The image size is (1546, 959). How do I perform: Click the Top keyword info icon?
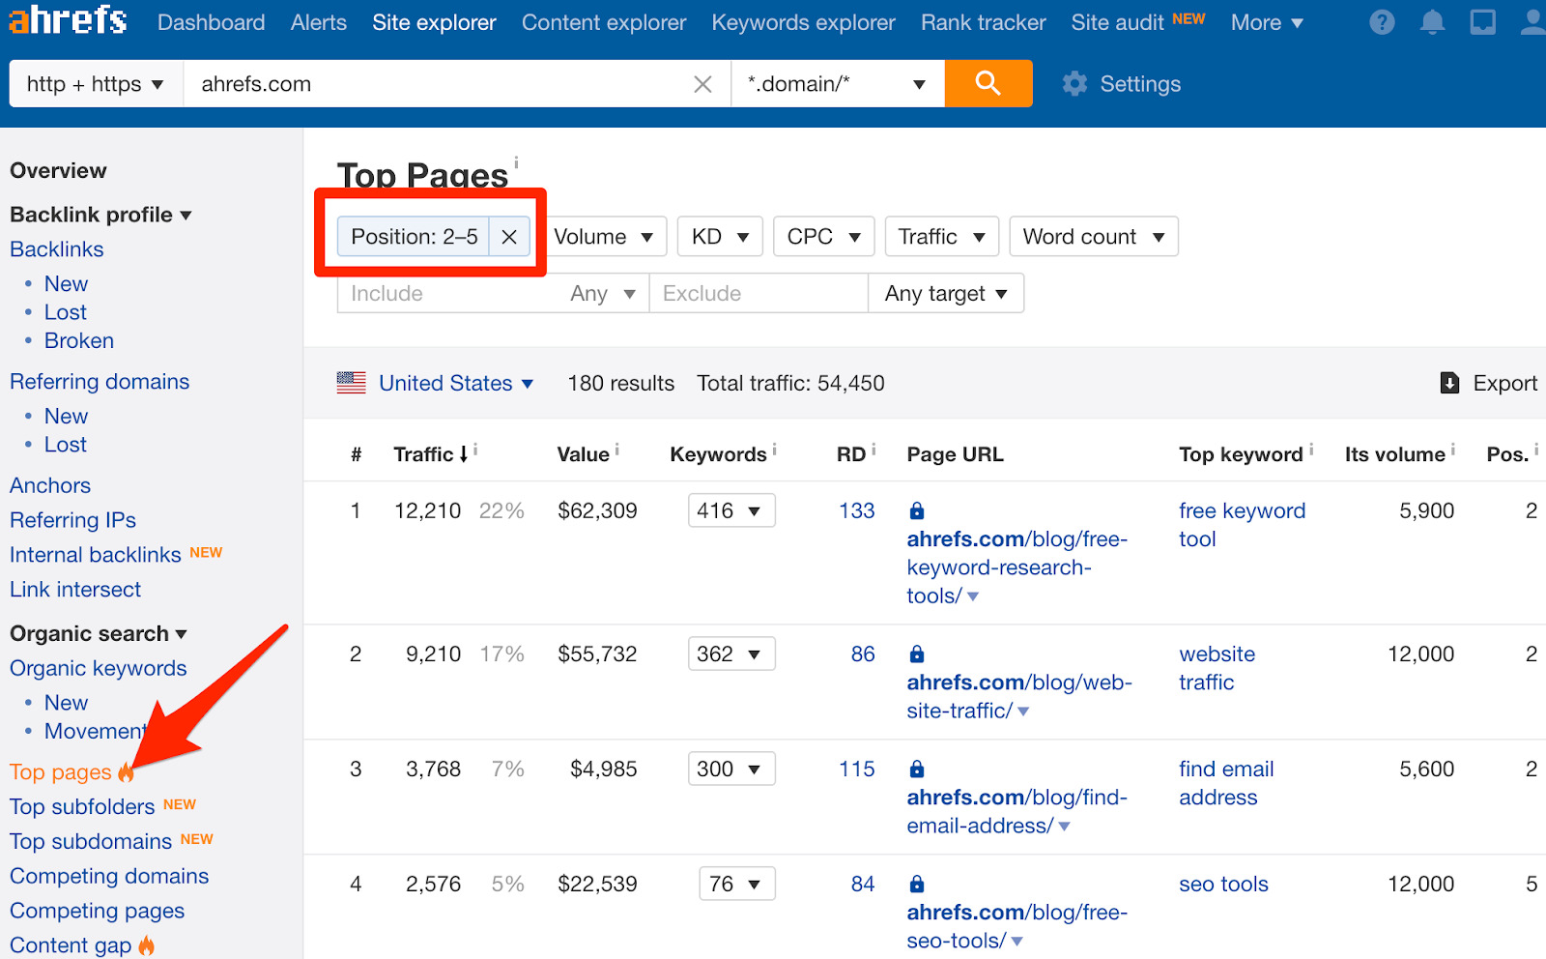(1311, 450)
